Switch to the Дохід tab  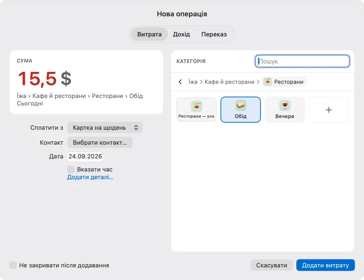182,35
